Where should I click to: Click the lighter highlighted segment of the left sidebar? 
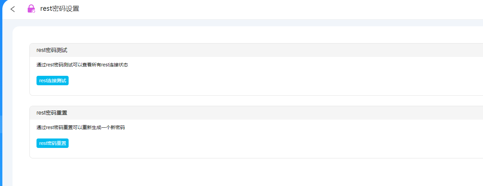[1, 124]
